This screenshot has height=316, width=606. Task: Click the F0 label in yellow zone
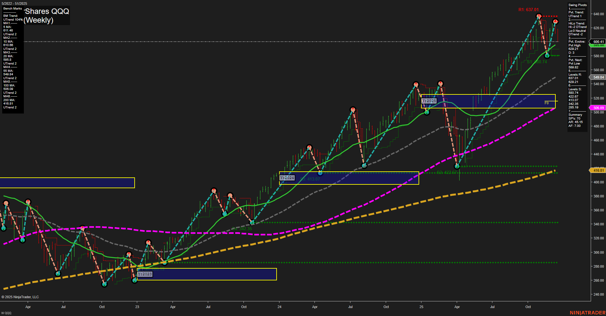[x=546, y=103]
